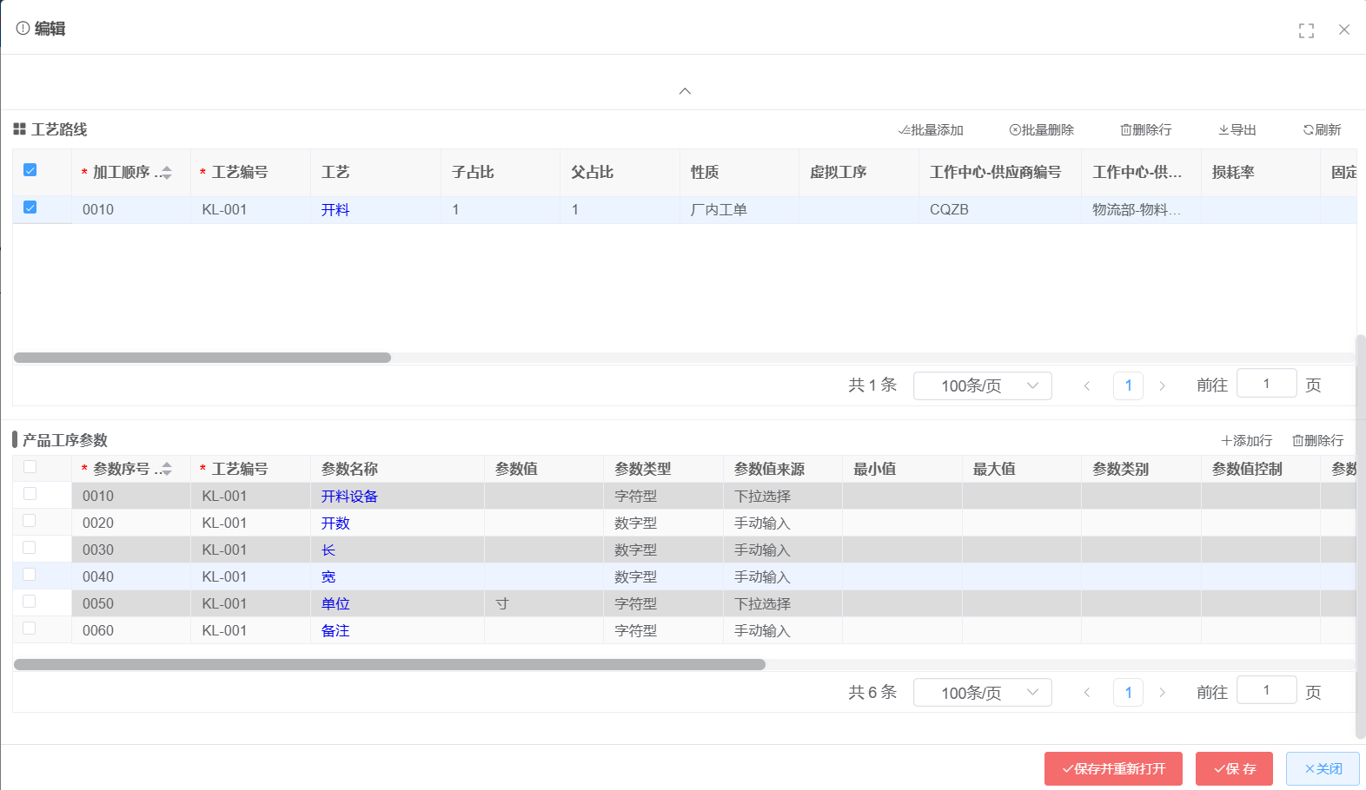Toggle the select-all checkbox in 工艺路线 header

(30, 170)
